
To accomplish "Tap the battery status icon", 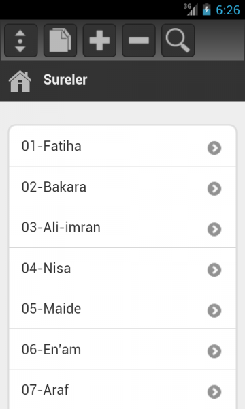I will [206, 10].
